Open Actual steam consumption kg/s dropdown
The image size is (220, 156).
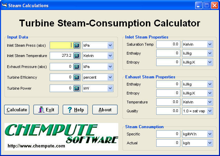point(210,143)
